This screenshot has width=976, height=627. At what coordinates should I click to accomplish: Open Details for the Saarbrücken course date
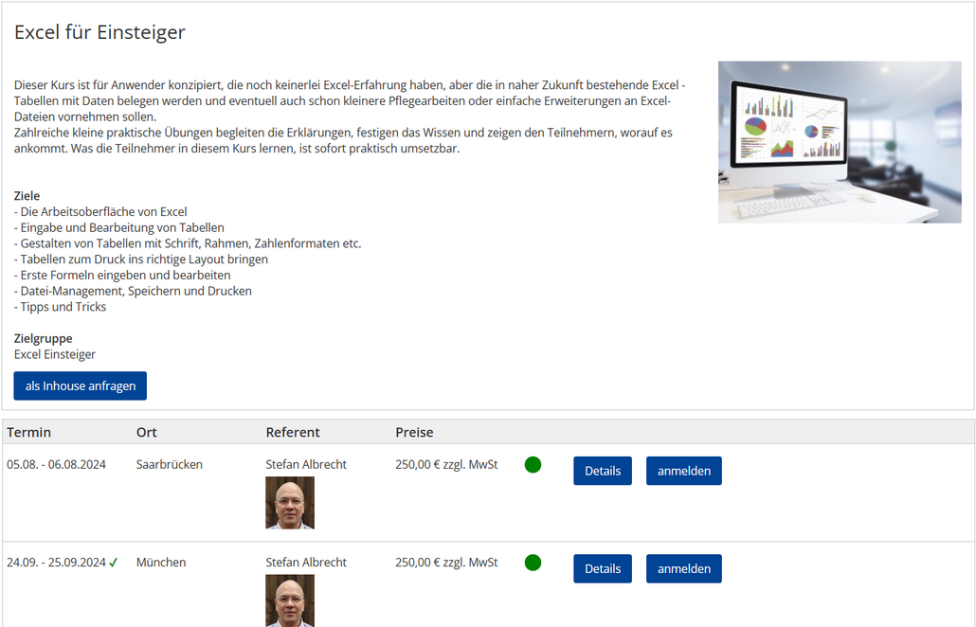(x=602, y=471)
